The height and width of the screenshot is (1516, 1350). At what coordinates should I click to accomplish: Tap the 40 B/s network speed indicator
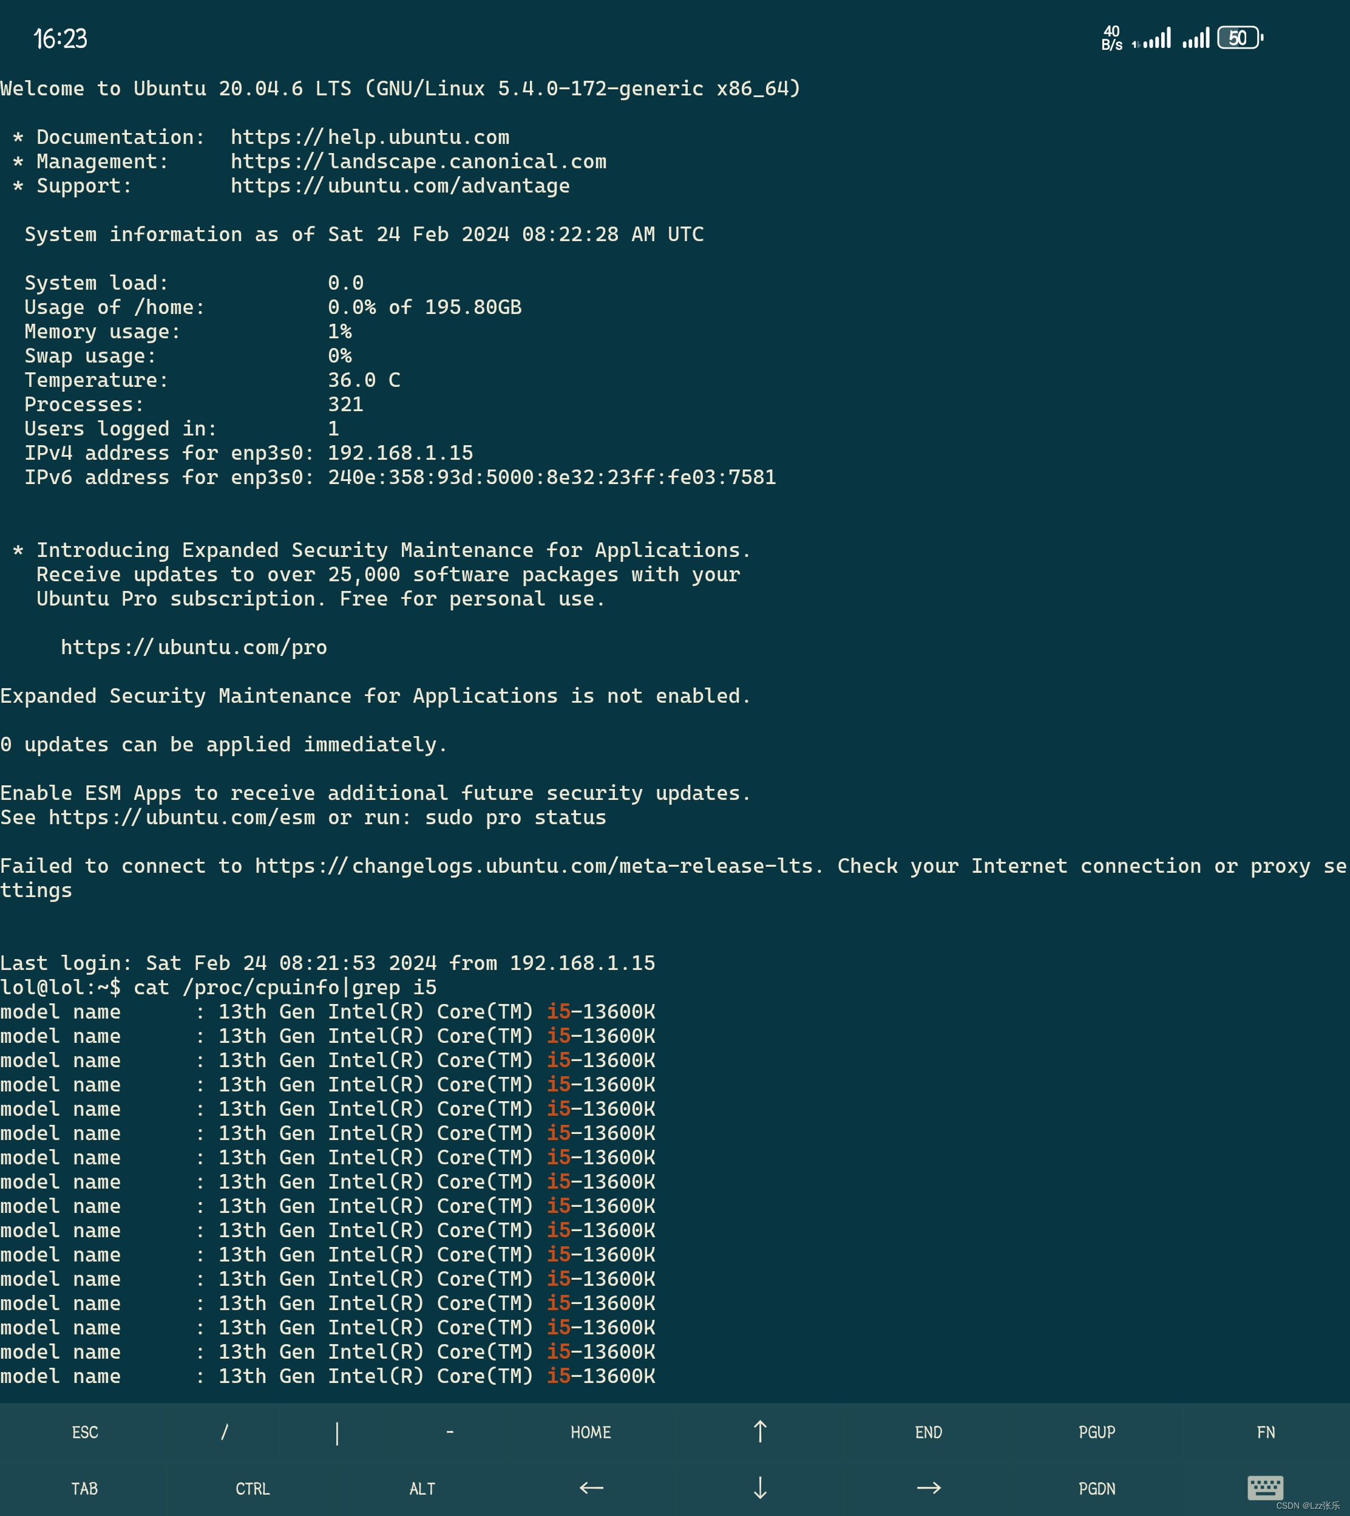pyautogui.click(x=1112, y=38)
